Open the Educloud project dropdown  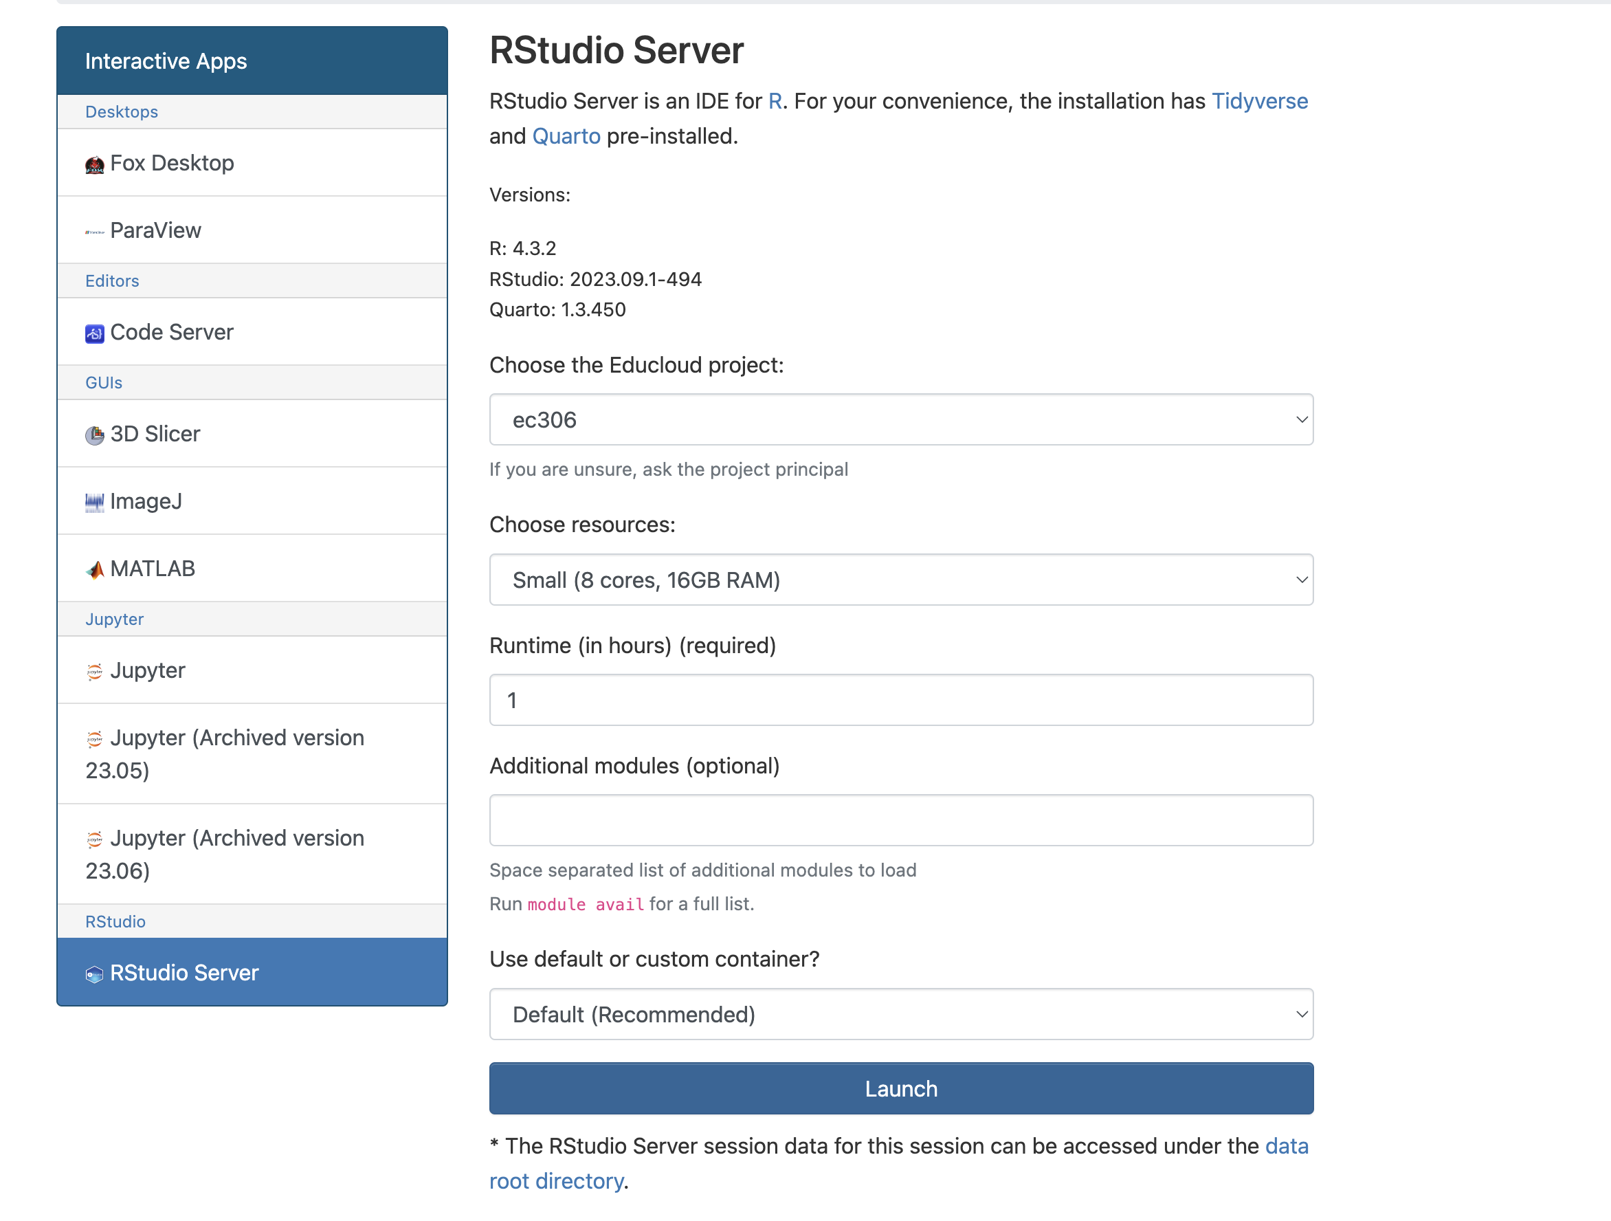point(901,419)
